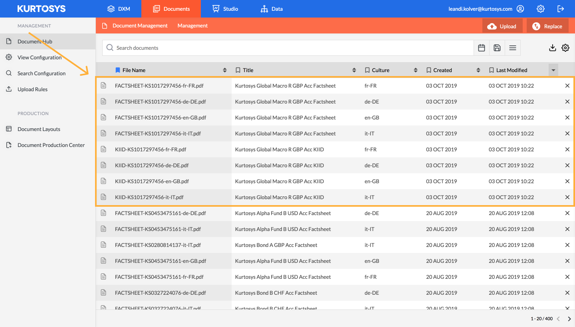This screenshot has height=327, width=575.
Task: Click the Upload button
Action: (502, 26)
